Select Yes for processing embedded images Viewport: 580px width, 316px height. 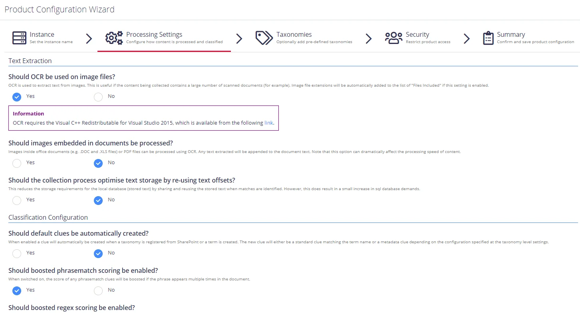click(x=17, y=163)
